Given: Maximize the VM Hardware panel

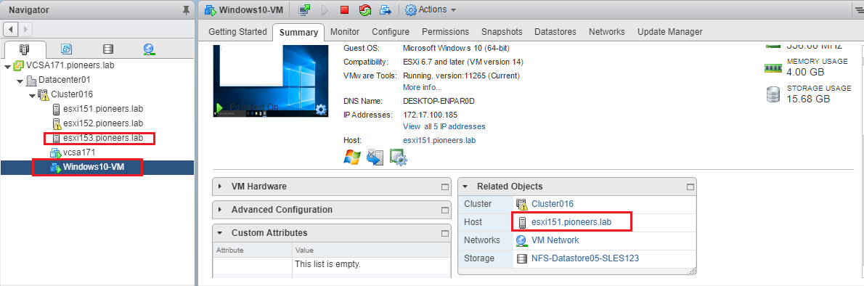Looking at the screenshot, I should tap(444, 187).
